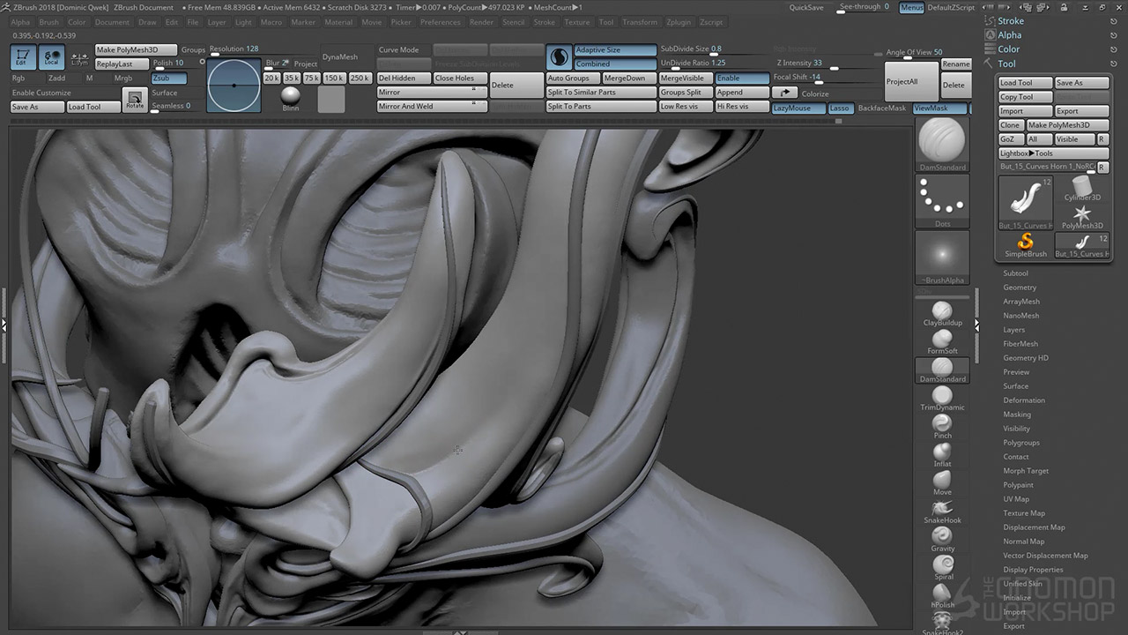
Task: Select the ClayBuildup brush
Action: pos(942,310)
